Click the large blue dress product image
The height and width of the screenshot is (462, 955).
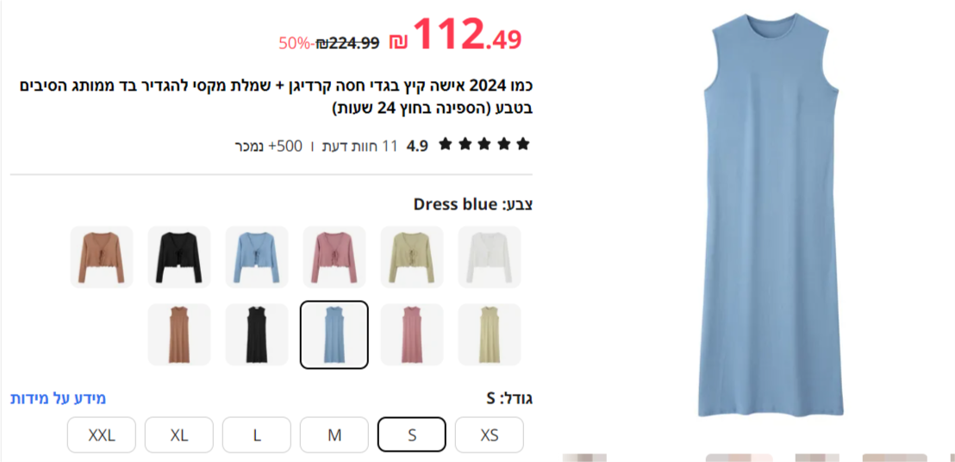click(x=771, y=215)
